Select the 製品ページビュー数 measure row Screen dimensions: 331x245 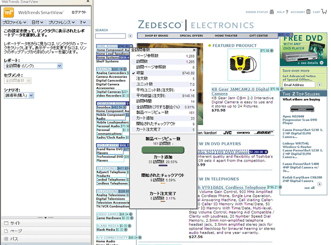(163, 112)
